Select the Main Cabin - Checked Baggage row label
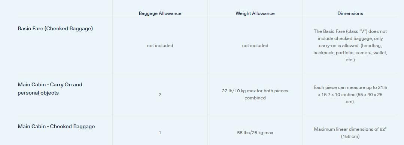The image size is (404, 145). click(56, 126)
